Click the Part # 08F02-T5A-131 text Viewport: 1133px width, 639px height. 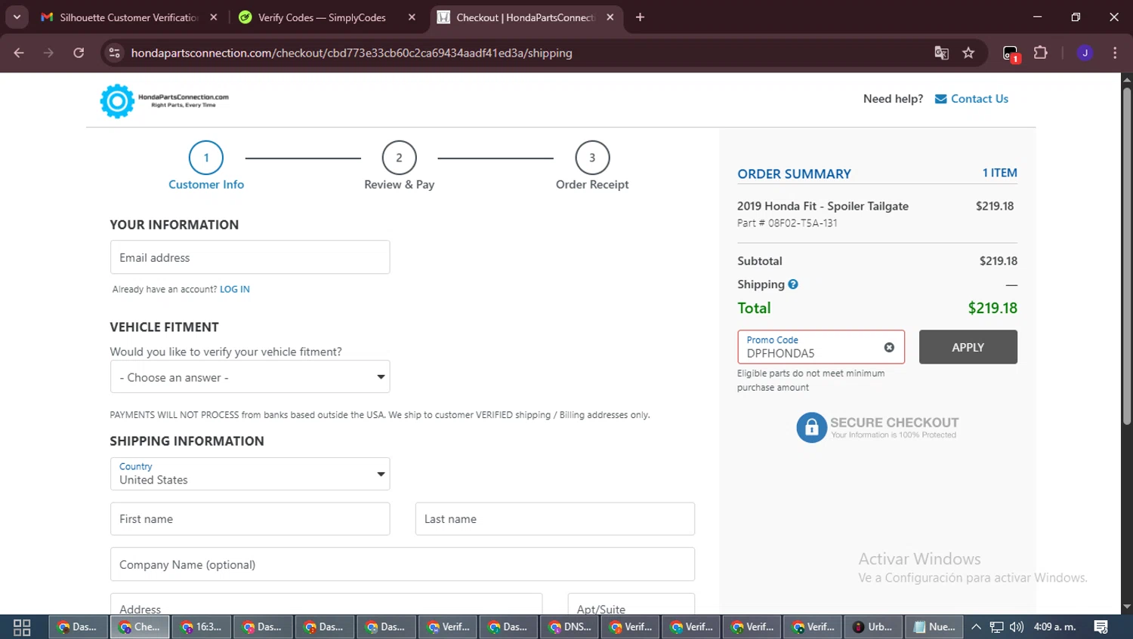(787, 223)
